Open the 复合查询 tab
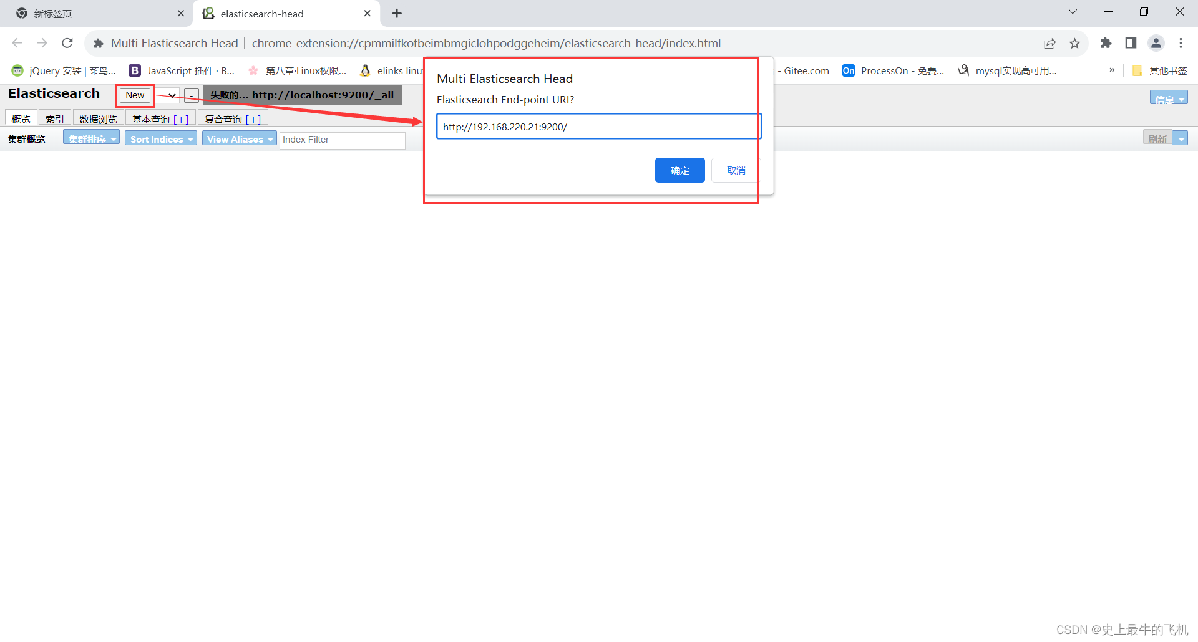The image size is (1198, 642). 223,119
